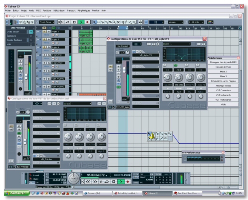Mute the Doigts 2 track
Image resolution: width=248 pixels, height=200 pixels.
[45, 32]
